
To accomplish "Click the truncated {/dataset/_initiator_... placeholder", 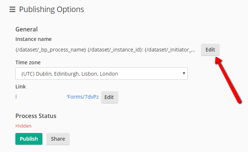I will (170, 50).
